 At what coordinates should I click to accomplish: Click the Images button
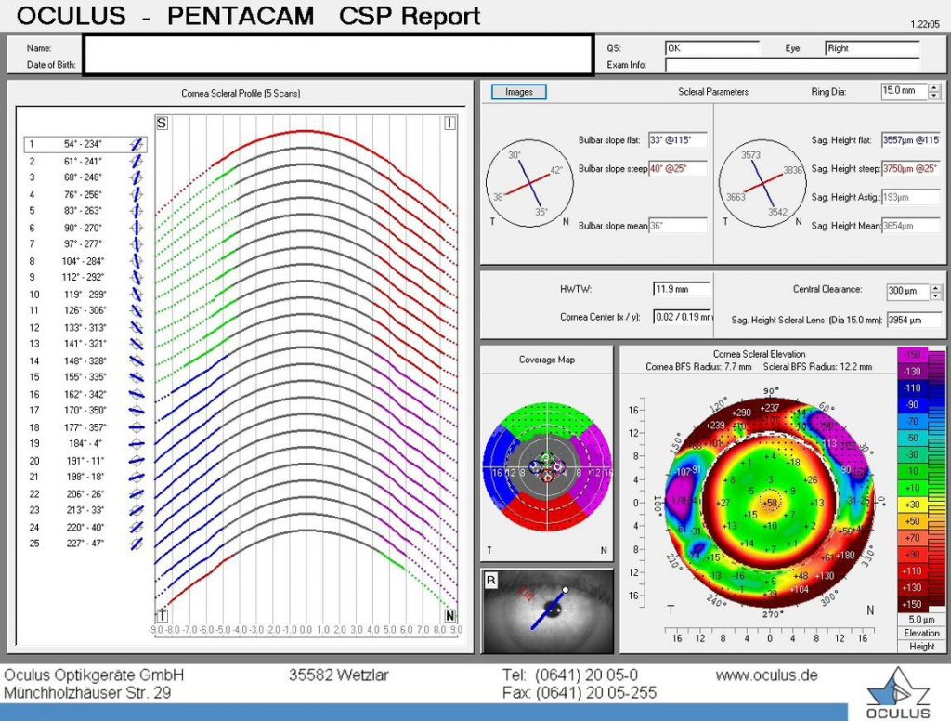(518, 92)
